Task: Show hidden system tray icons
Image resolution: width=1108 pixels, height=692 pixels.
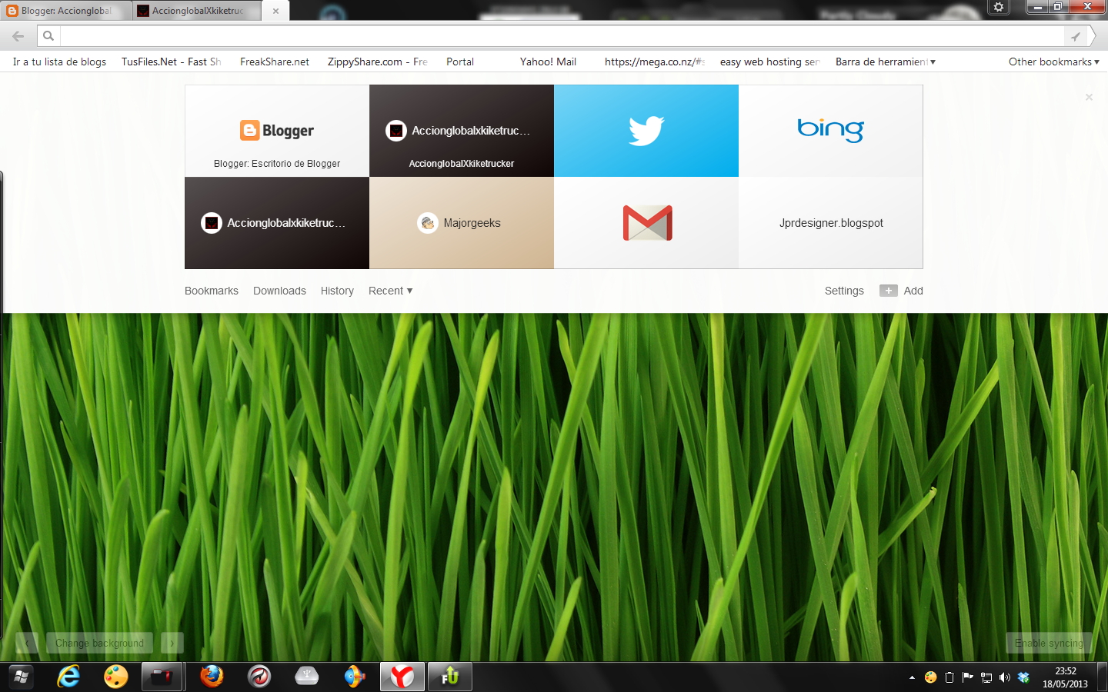Action: click(913, 677)
